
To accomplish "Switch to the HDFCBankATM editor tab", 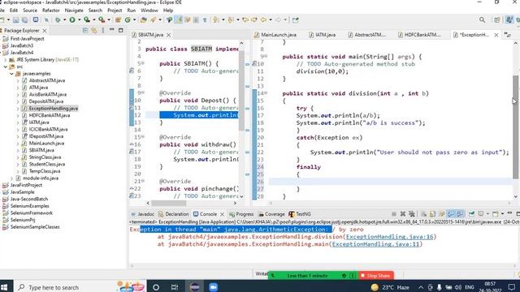I will [x=419, y=35].
